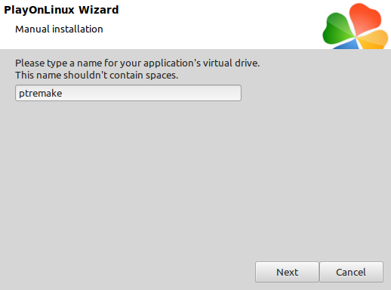Proceed with the Next button
The image size is (391, 290).
click(x=287, y=272)
